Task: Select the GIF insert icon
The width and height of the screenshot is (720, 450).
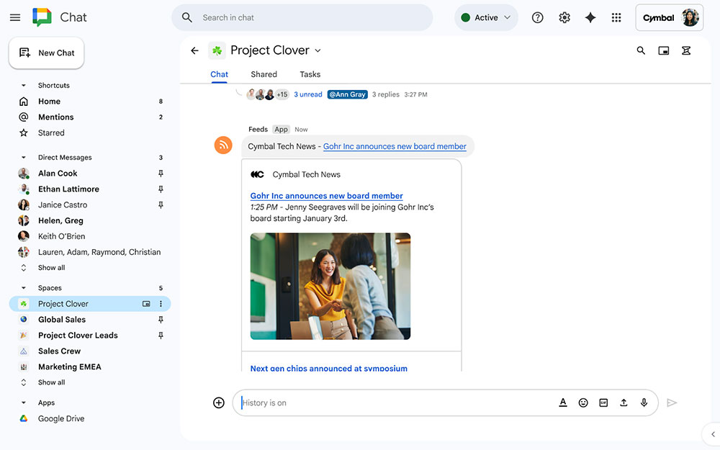Action: click(x=603, y=402)
